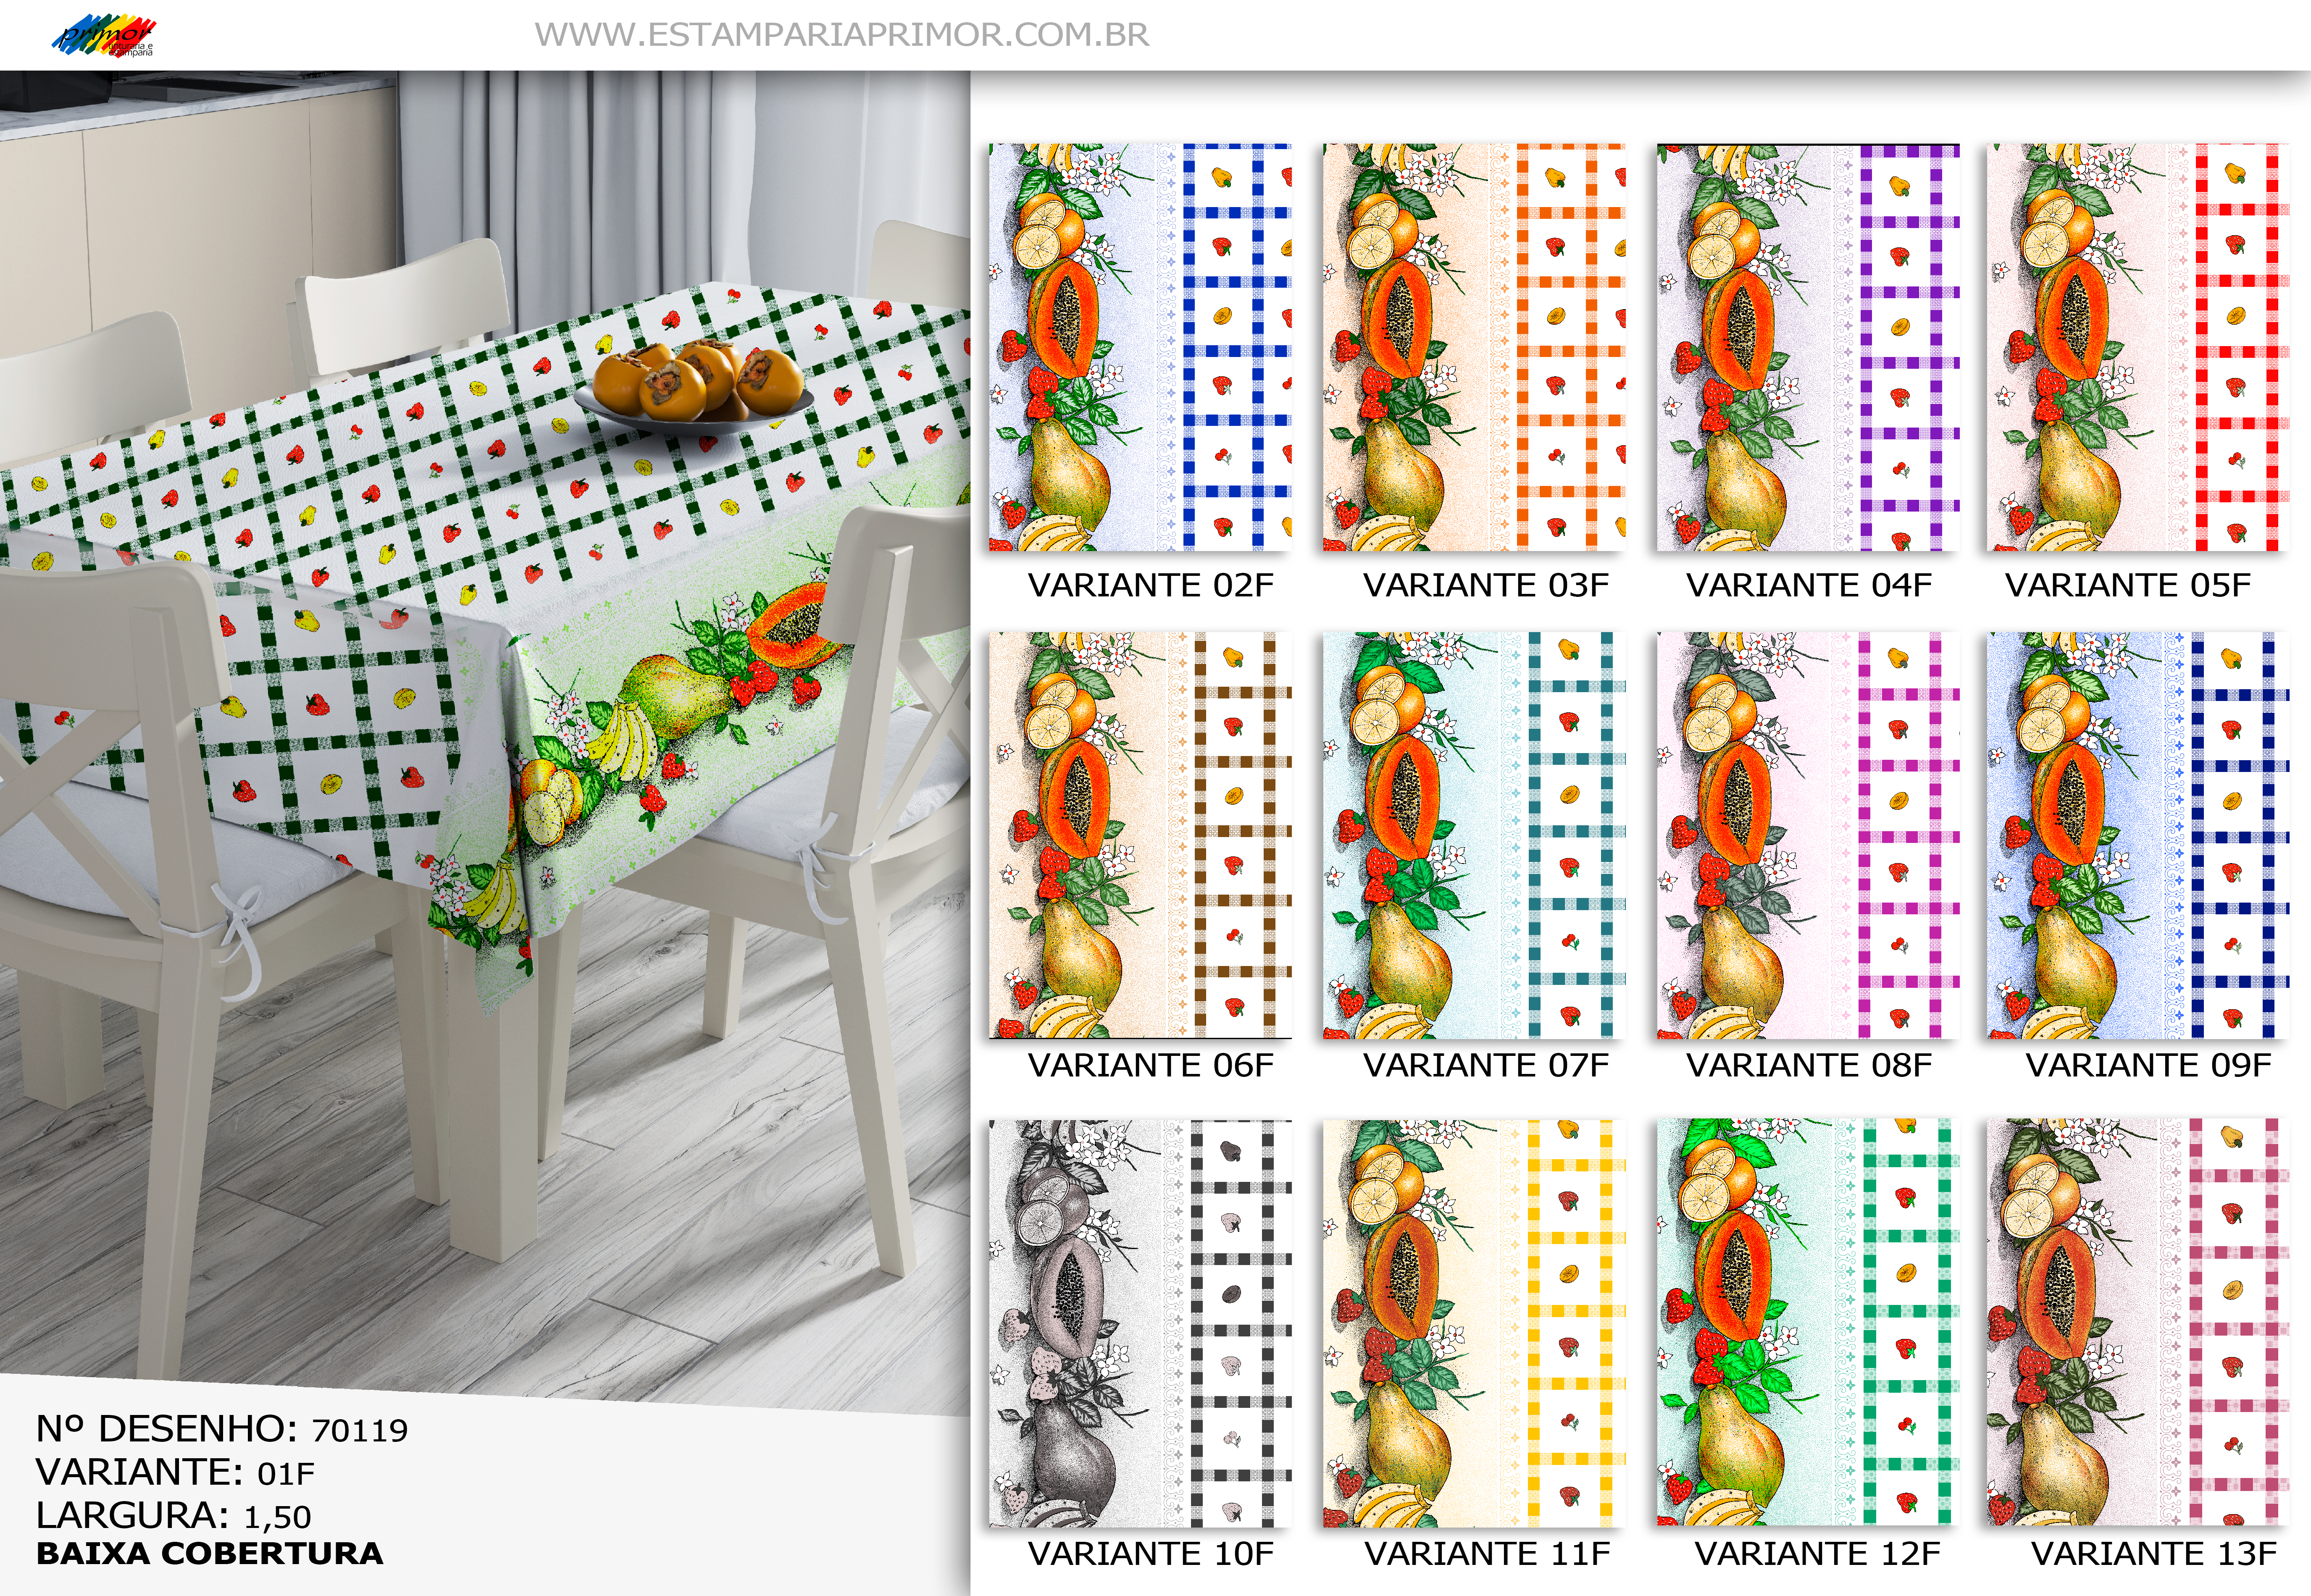Screen dimensions: 2311x1596
Task: Click the 'VARIANTE 12F' label
Action: [x=1817, y=1553]
